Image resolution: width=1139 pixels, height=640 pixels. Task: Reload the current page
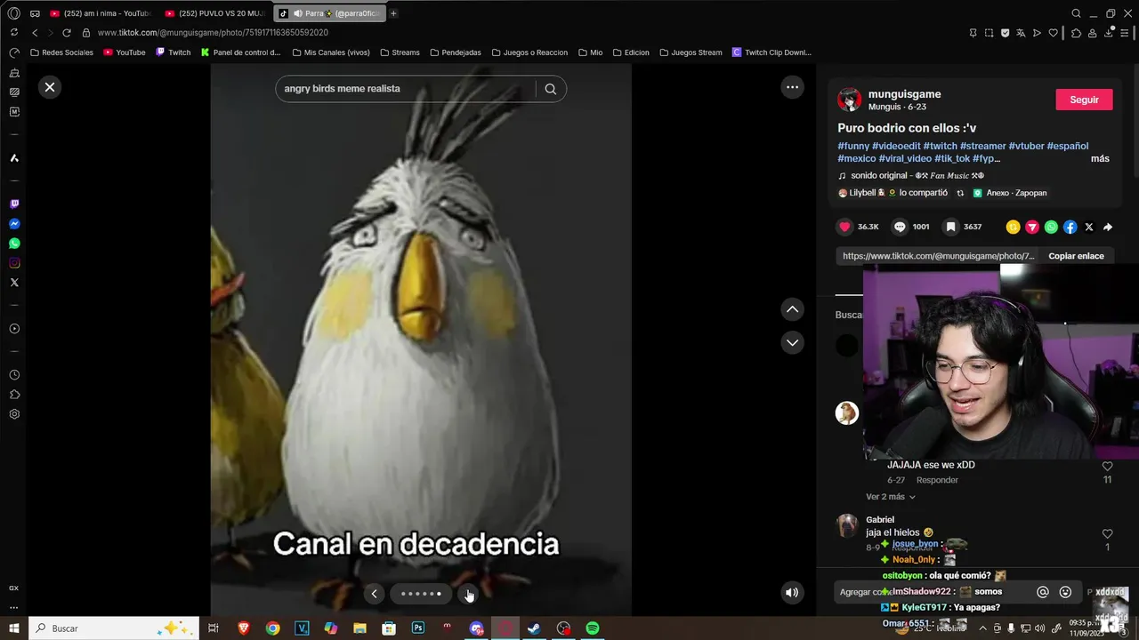[x=66, y=33]
